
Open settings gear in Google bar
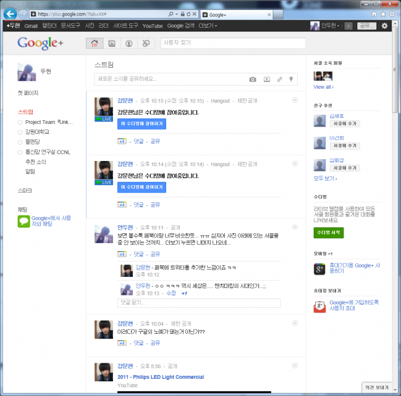tap(384, 26)
